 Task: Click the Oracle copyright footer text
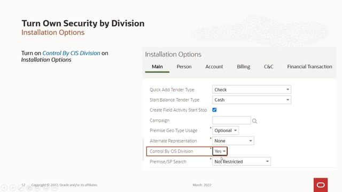point(64,185)
